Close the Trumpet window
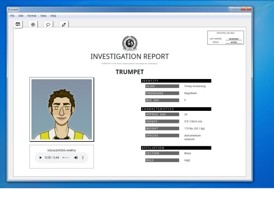 (x=246, y=9)
